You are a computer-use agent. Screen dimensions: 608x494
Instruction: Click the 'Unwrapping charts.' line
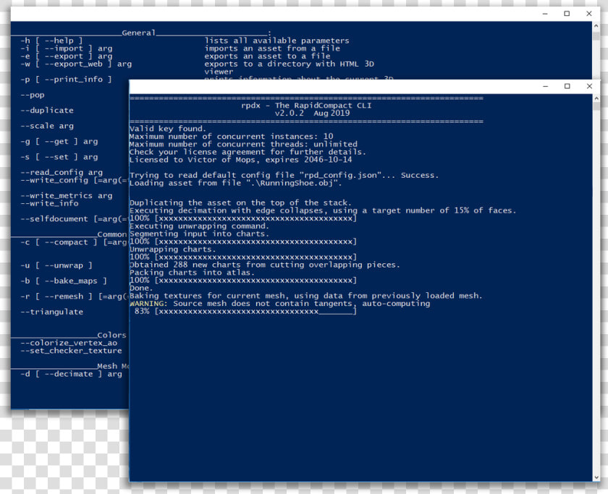[x=172, y=249]
